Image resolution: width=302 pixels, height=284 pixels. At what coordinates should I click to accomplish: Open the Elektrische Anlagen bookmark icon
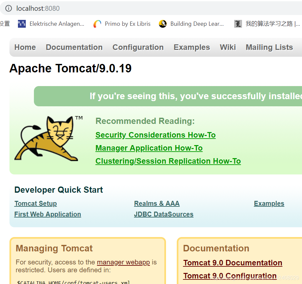22,24
